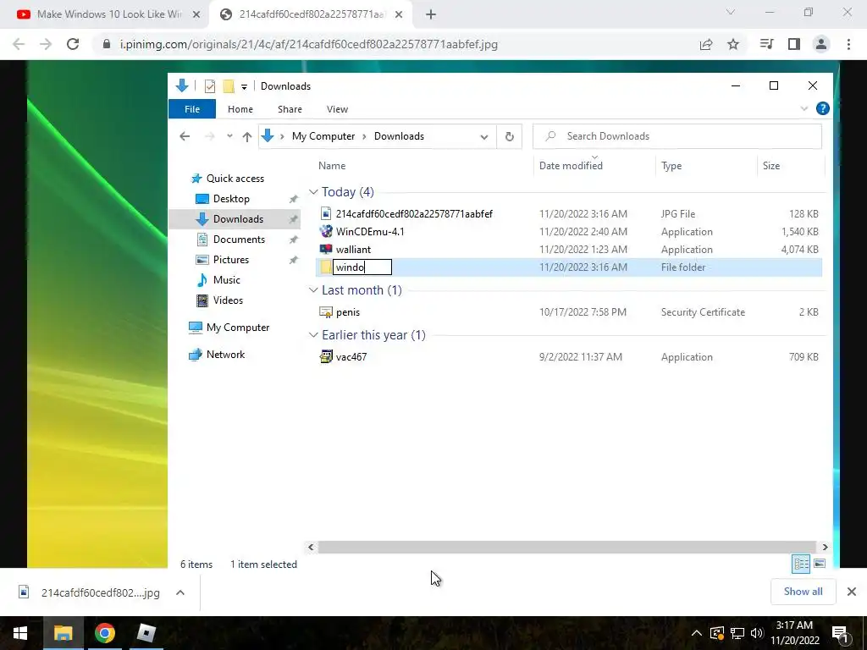Switch to the View ribbon tab
This screenshot has width=867, height=650.
tap(337, 109)
